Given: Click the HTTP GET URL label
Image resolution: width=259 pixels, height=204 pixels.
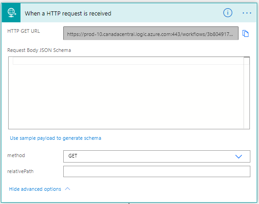Looking at the screenshot, I should 24,31.
